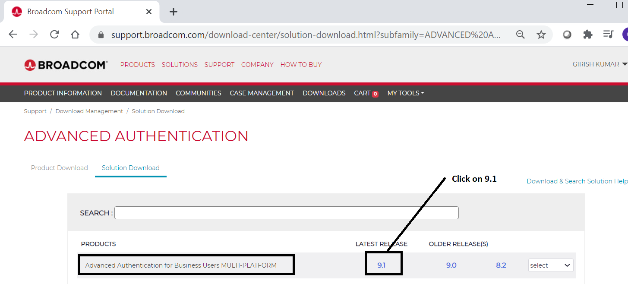The height and width of the screenshot is (284, 628).
Task: Click inside the SEARCH text field
Action: pos(286,213)
